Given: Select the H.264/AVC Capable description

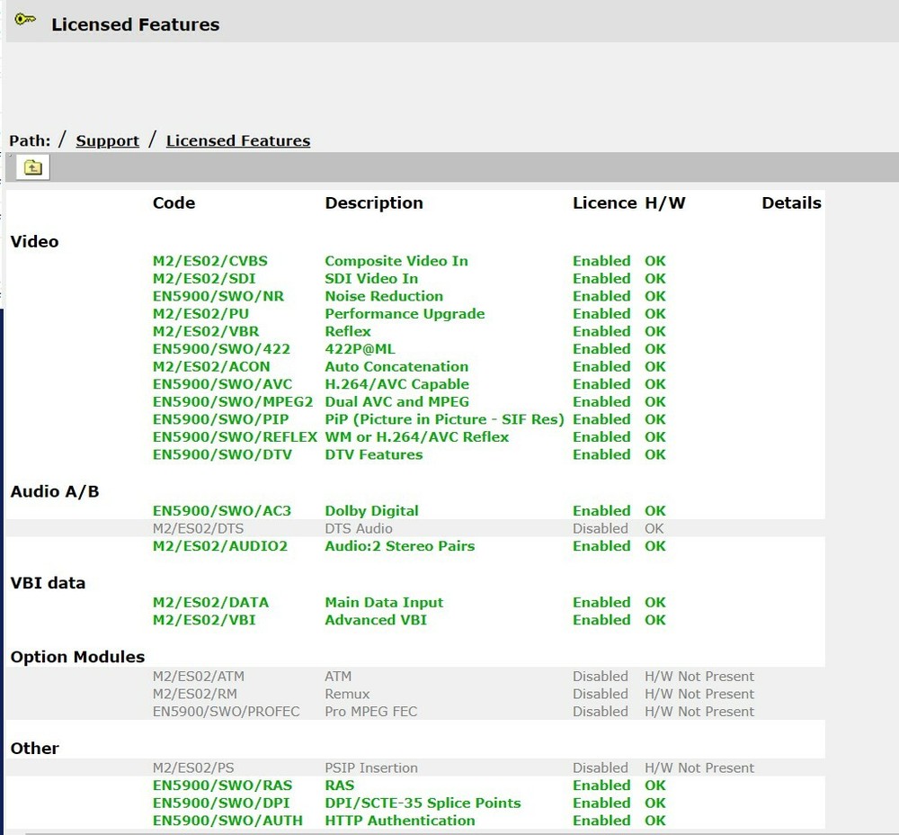Looking at the screenshot, I should 397,384.
